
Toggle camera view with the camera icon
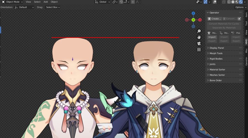[x=199, y=43]
